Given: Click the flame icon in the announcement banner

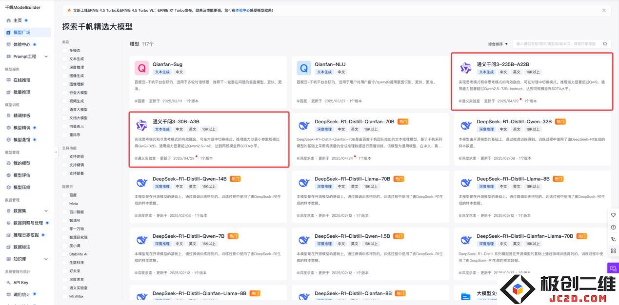Looking at the screenshot, I should [70, 10].
